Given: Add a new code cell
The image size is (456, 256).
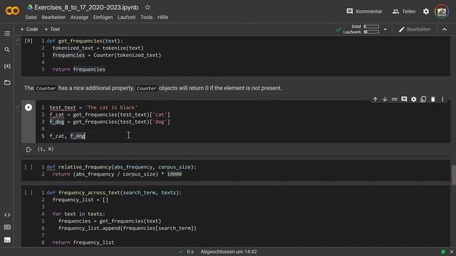Looking at the screenshot, I should [x=29, y=29].
